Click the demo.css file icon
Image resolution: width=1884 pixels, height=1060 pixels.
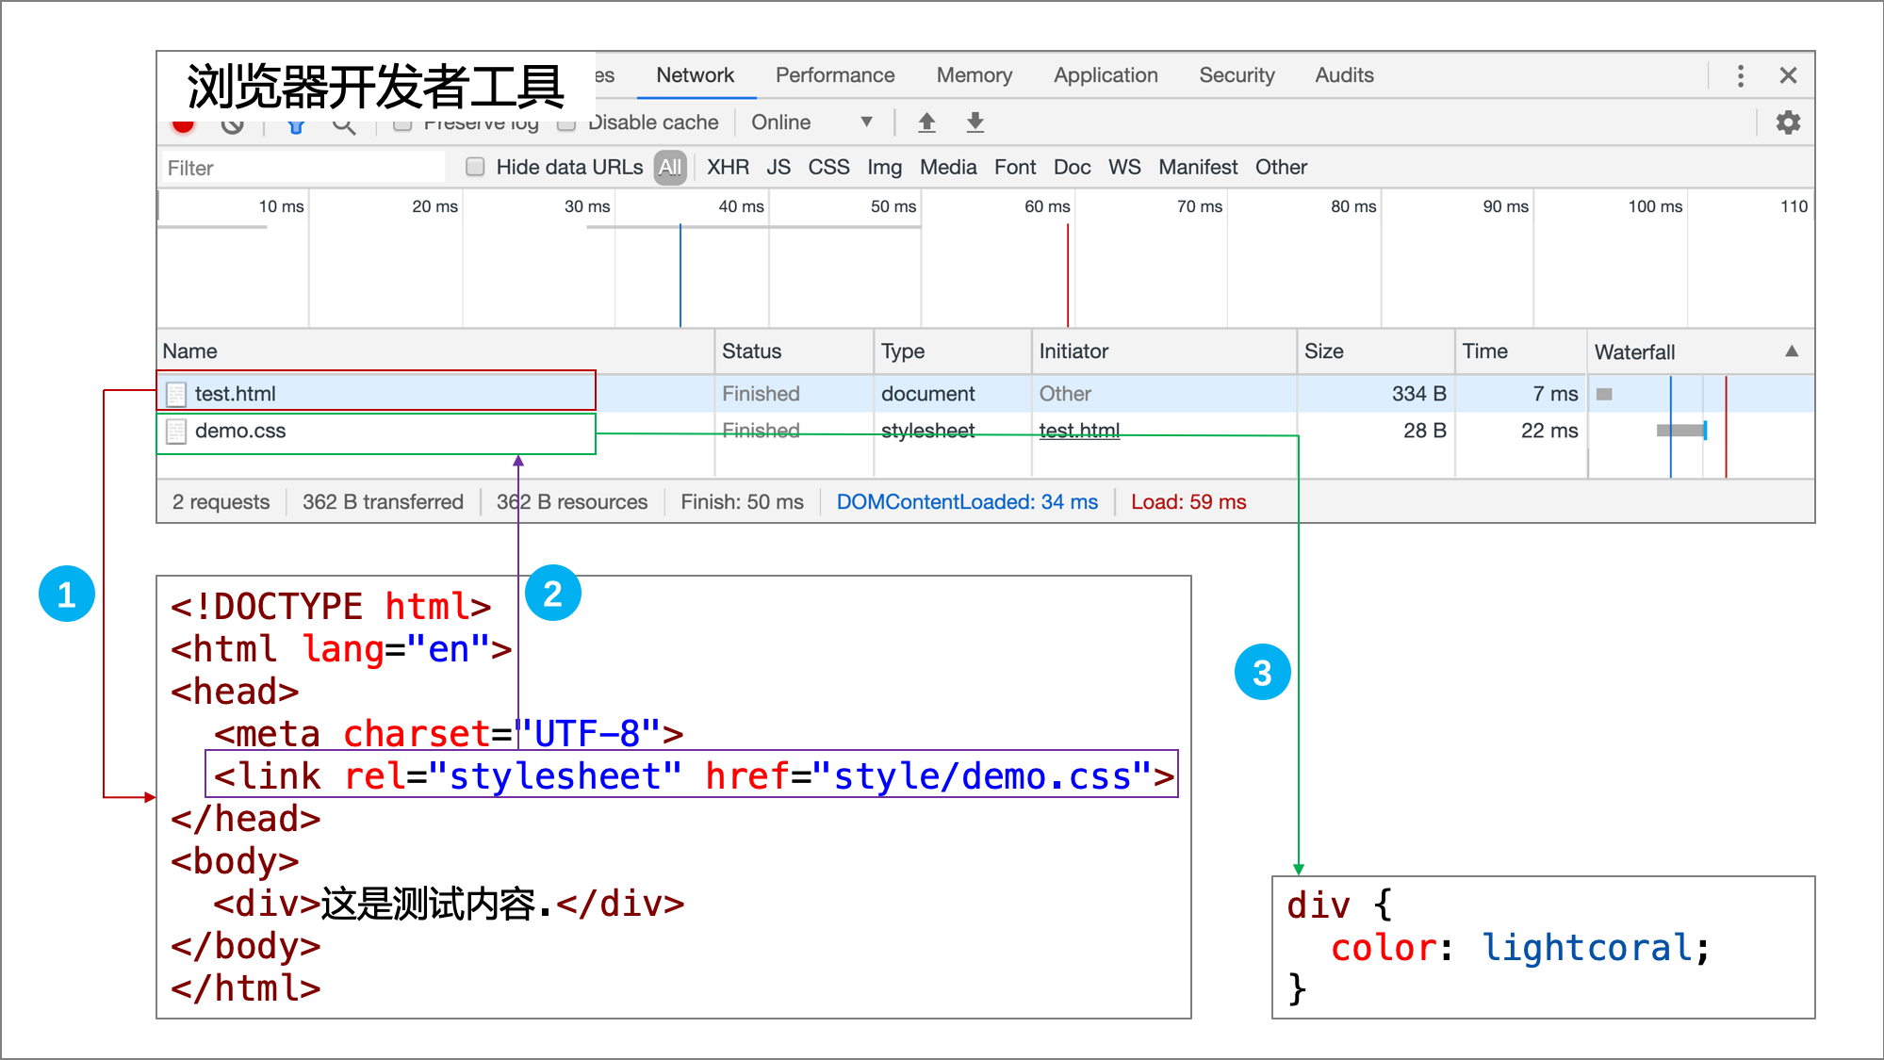coord(176,432)
